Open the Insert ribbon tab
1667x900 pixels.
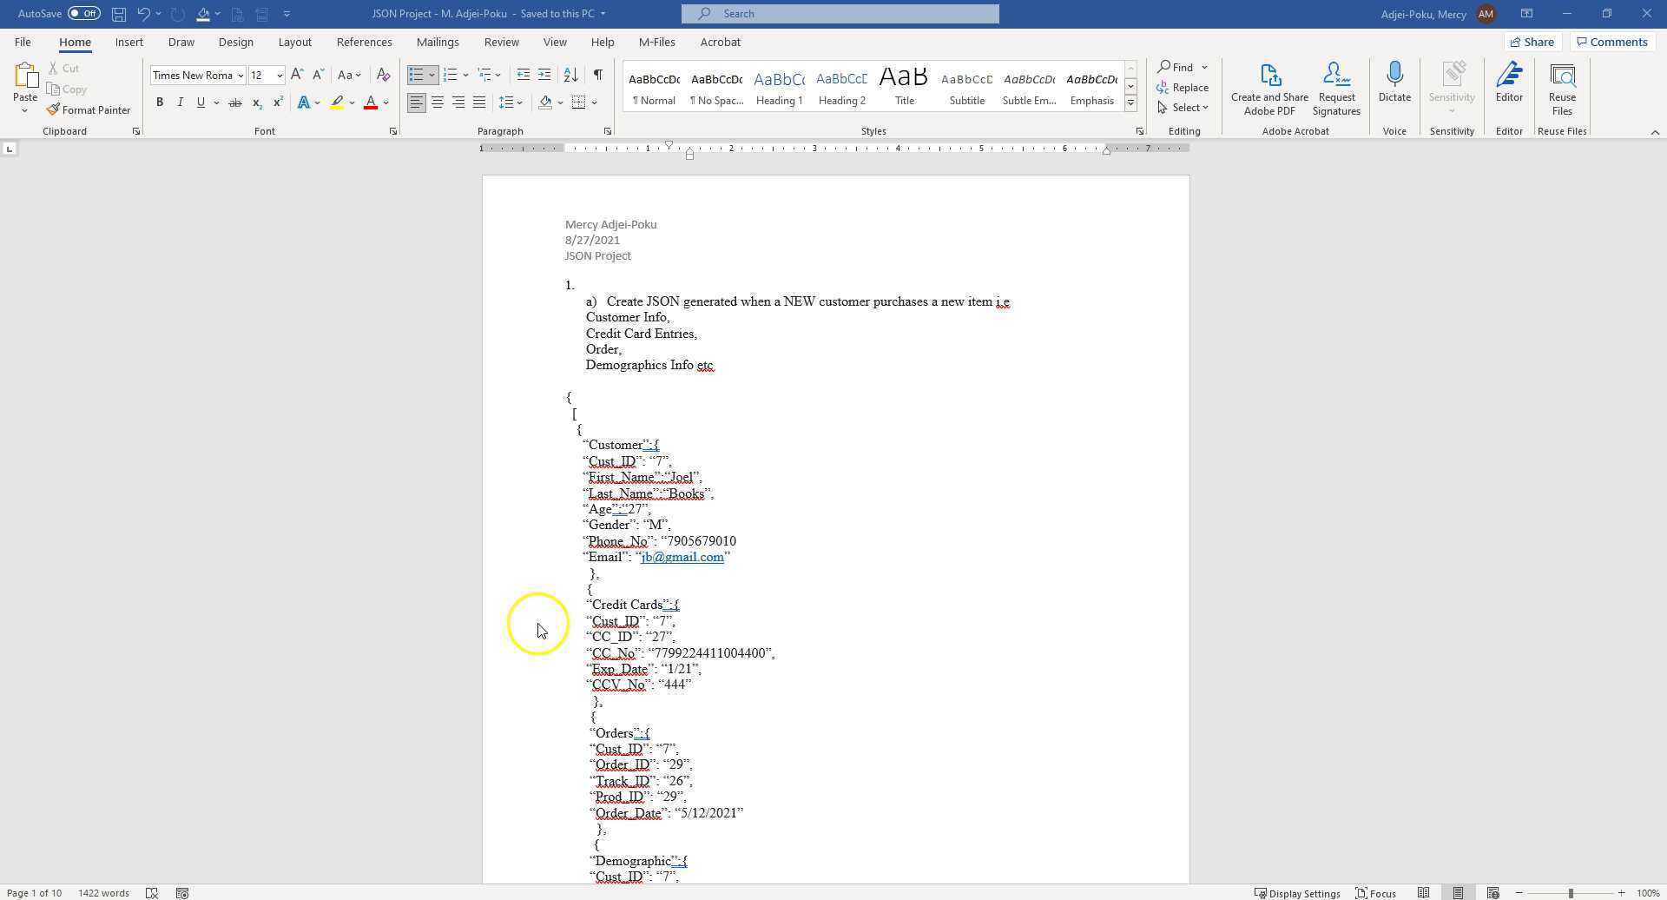[x=129, y=42]
